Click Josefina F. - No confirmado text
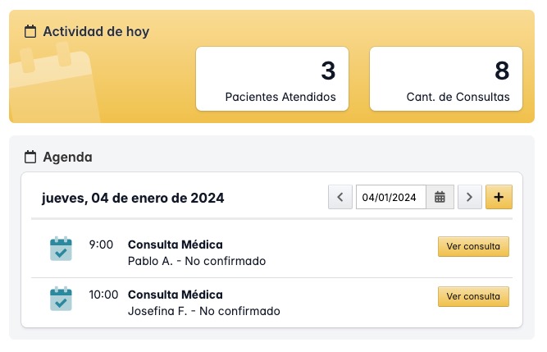 [204, 311]
